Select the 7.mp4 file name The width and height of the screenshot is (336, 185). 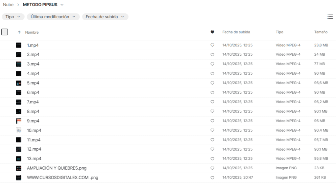(x=33, y=102)
